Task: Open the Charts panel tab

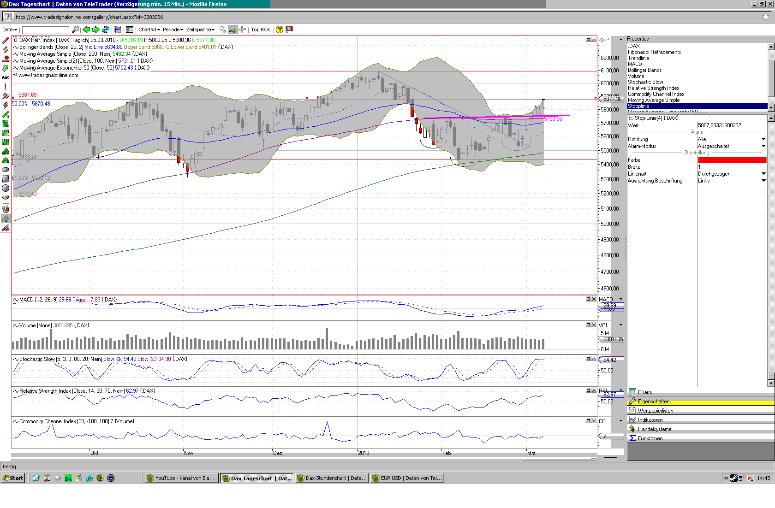Action: coord(701,392)
